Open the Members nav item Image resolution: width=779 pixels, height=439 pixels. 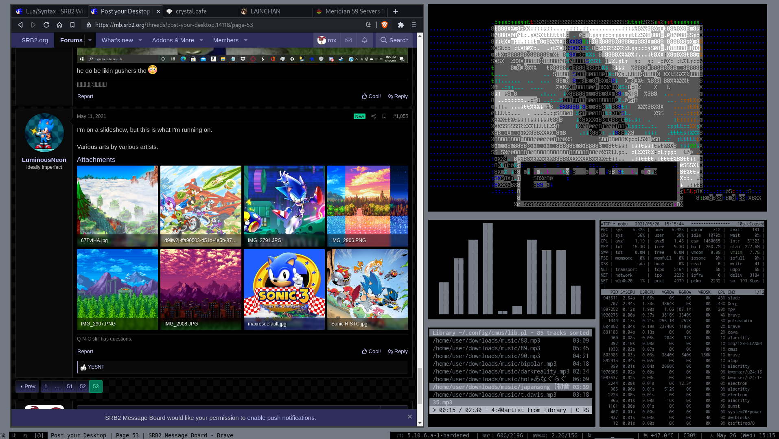(226, 40)
